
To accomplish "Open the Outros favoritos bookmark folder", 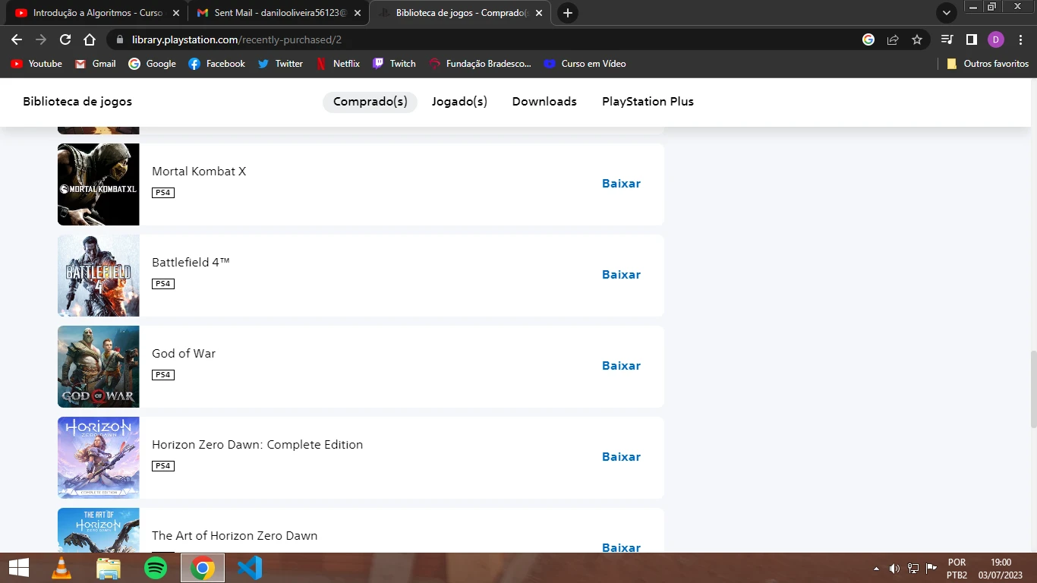I will [988, 64].
